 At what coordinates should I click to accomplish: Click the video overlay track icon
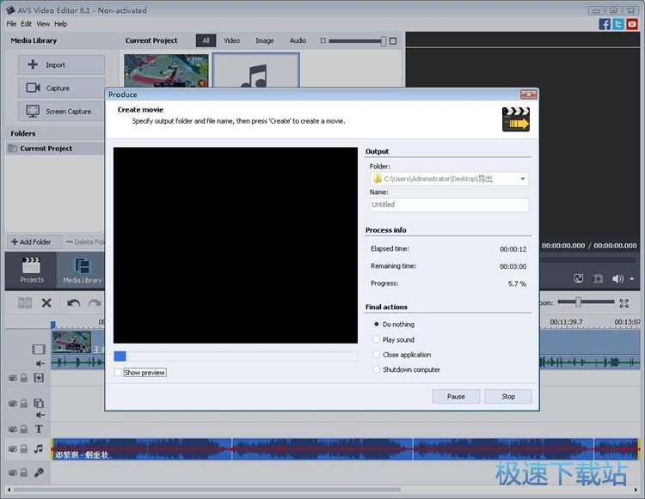(39, 403)
